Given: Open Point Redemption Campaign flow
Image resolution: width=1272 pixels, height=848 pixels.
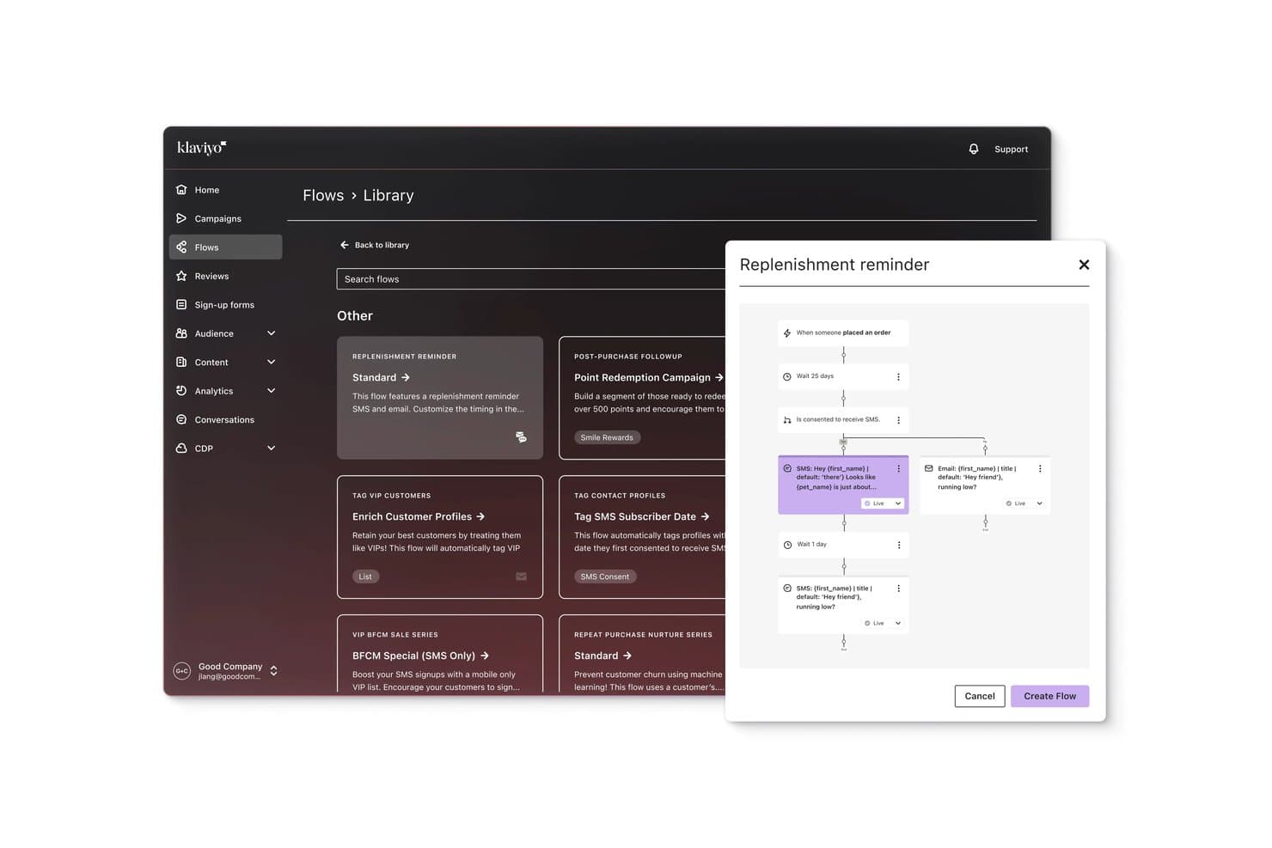Looking at the screenshot, I should [x=649, y=377].
